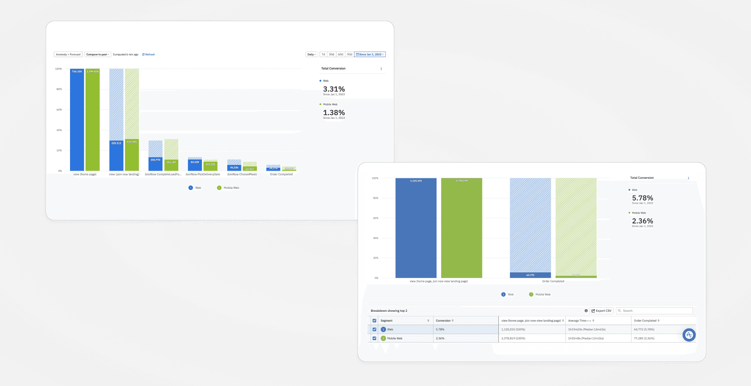Toggle the select-all checkbox in the table header
Image resolution: width=751 pixels, height=386 pixels.
[x=374, y=321]
